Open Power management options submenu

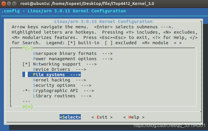(x=73, y=59)
